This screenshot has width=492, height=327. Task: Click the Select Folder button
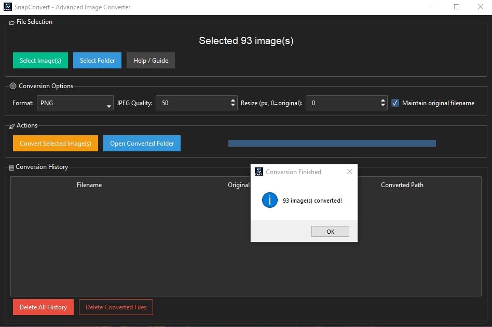click(97, 61)
